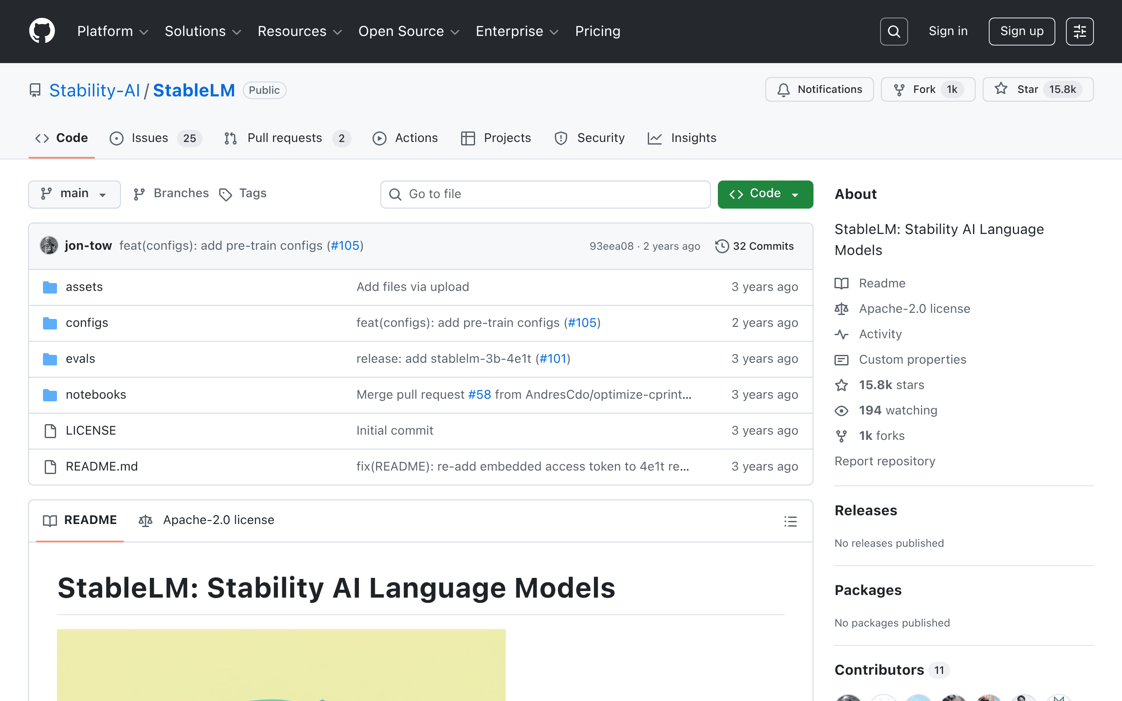Open the README outline list icon
Viewport: 1122px width, 701px height.
pyautogui.click(x=791, y=521)
